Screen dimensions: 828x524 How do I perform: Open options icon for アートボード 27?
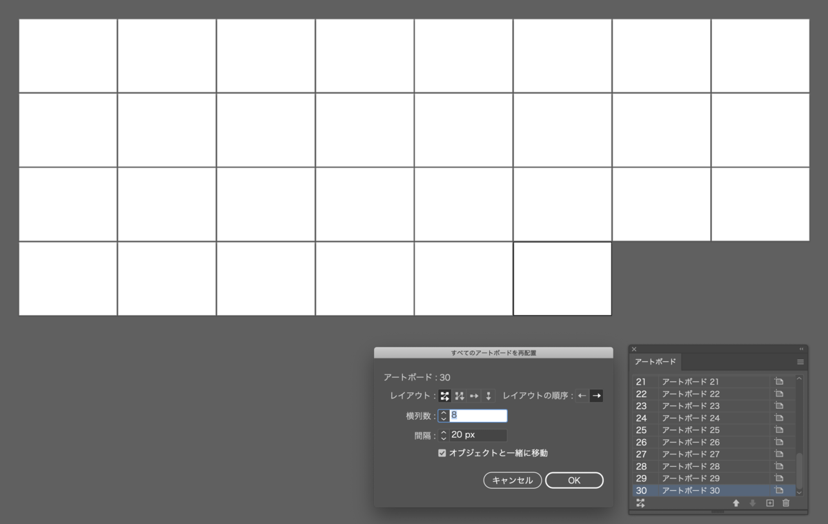click(779, 454)
